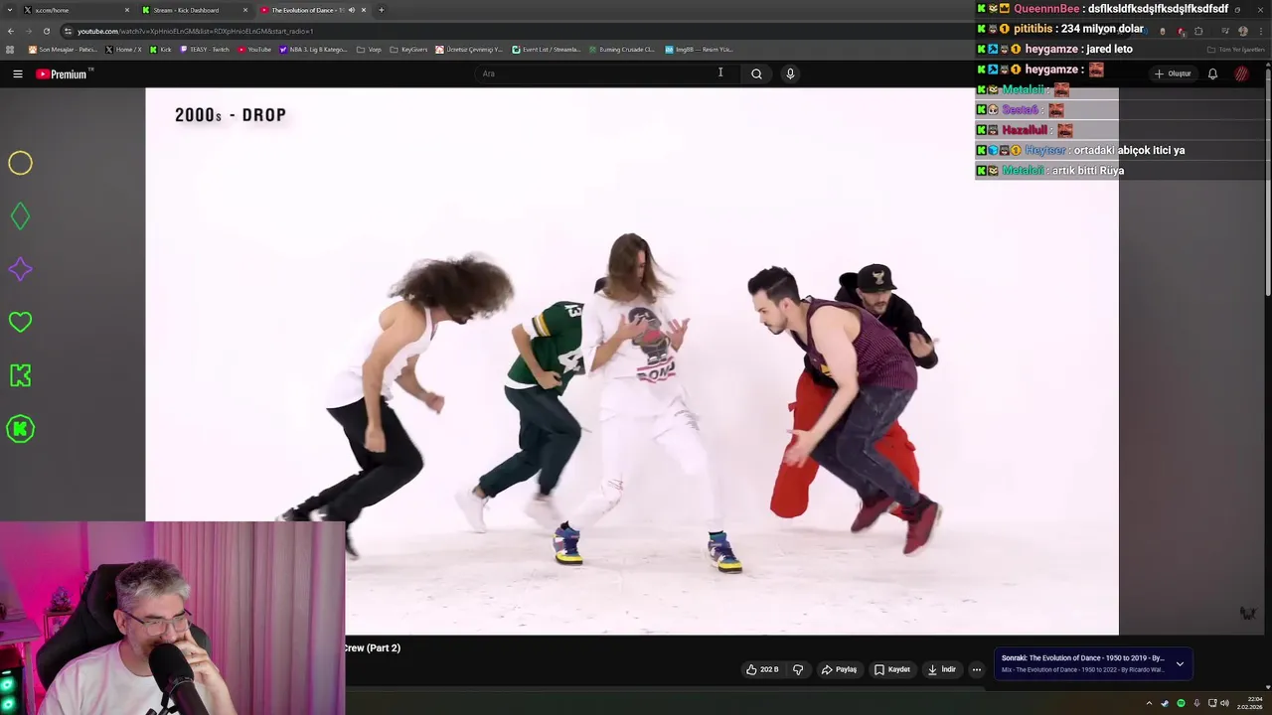
Task: Open the browser apps grid icon
Action: point(10,49)
